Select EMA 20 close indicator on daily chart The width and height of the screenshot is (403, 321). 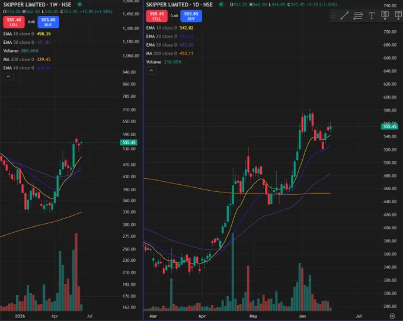169,37
